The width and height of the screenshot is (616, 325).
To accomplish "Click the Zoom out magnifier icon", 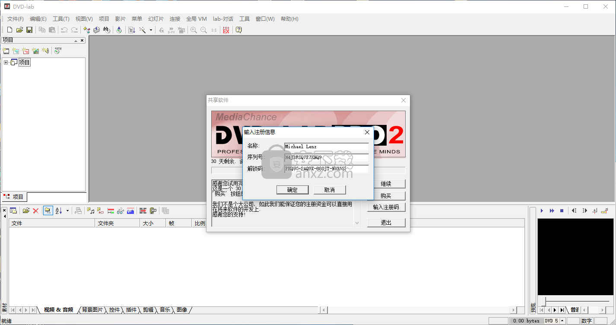I will [x=203, y=30].
